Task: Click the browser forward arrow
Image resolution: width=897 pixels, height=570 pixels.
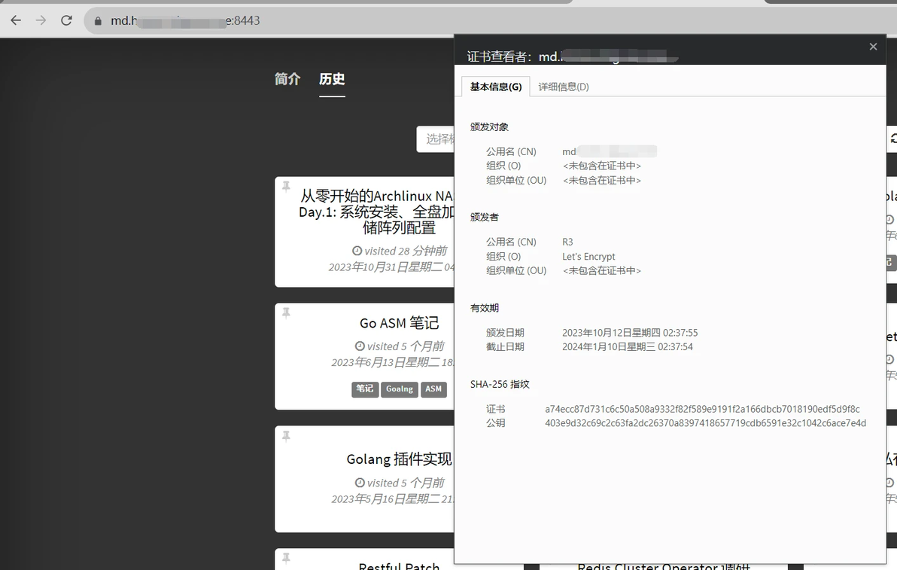Action: coord(41,20)
